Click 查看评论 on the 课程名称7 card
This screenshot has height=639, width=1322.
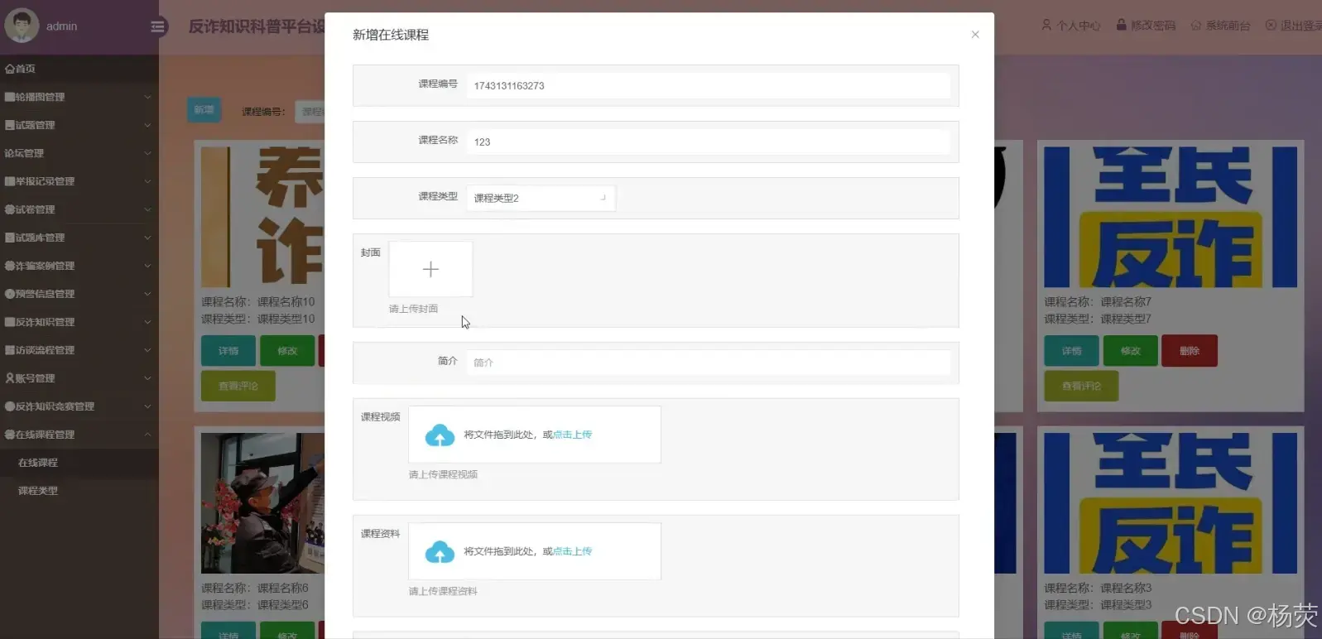click(x=1081, y=386)
